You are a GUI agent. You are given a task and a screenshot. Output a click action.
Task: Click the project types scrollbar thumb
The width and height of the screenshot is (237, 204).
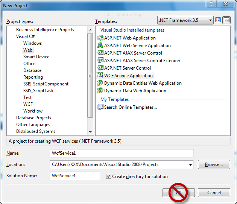pos(90,75)
